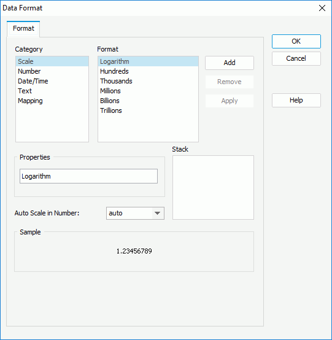Close the Data Format dialog
Image resolution: width=332 pixels, height=340 pixels.
(322, 8)
